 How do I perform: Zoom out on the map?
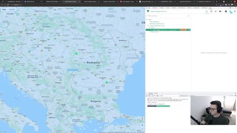pyautogui.click(x=142, y=129)
